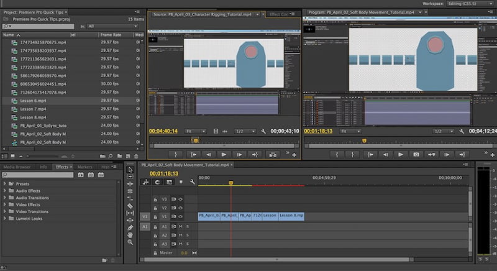Switch to the Markers tab
This screenshot has width=497, height=271.
[x=84, y=167]
